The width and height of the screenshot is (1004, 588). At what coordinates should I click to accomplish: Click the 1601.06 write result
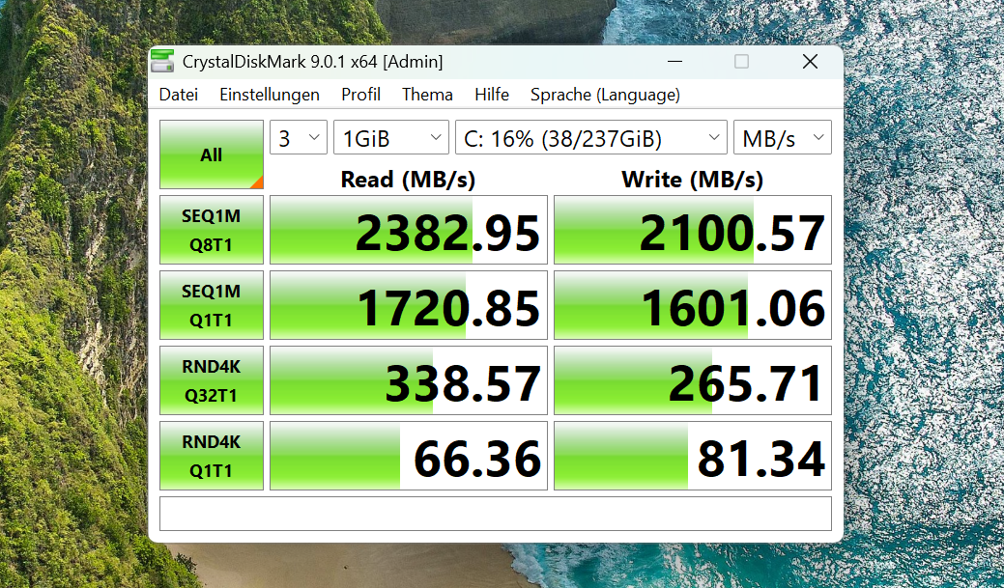click(693, 305)
